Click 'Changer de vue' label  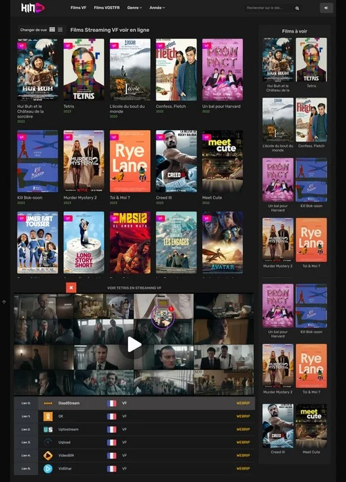33,30
